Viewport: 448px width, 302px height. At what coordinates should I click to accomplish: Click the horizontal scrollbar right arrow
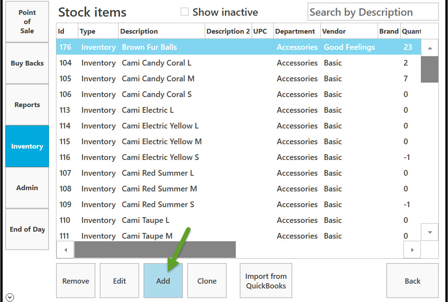click(x=412, y=250)
